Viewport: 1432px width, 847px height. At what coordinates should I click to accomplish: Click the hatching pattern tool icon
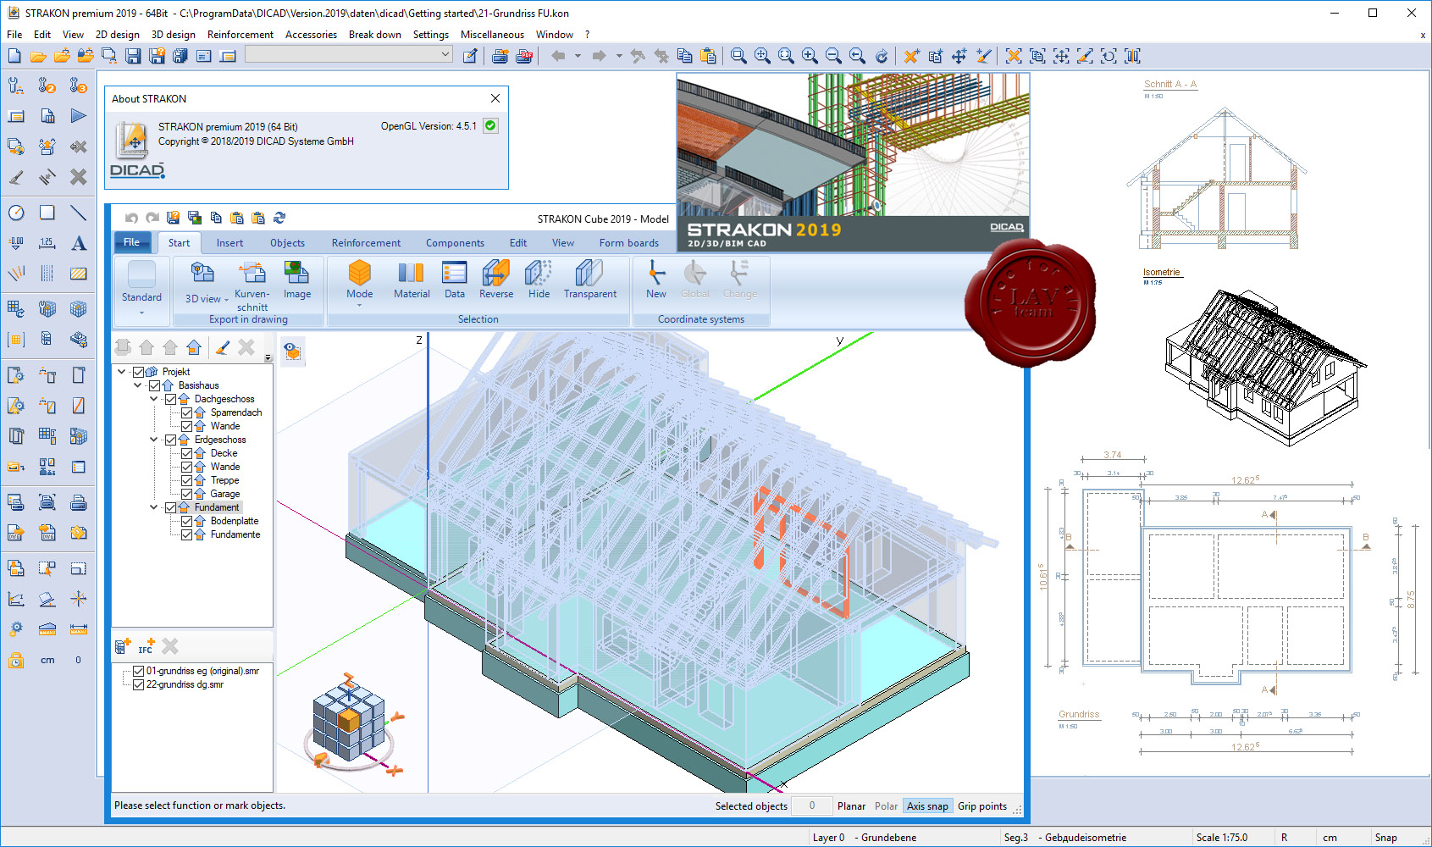[79, 274]
